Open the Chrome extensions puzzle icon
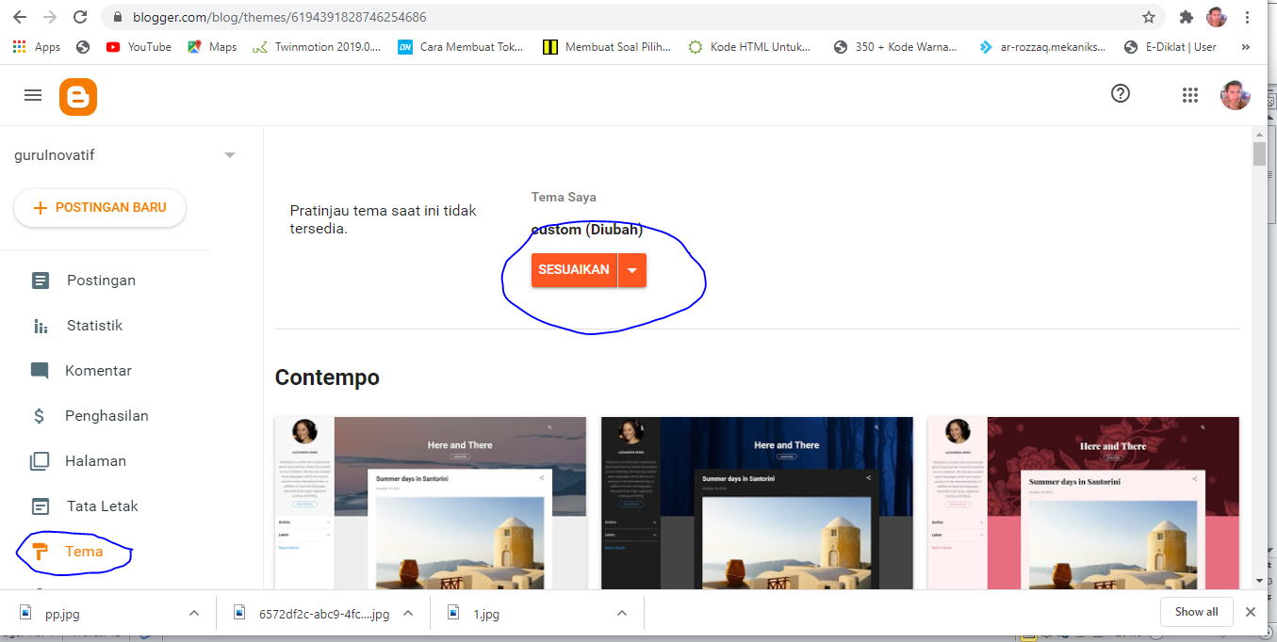Screen dimensions: 1277x642 coord(1187,17)
